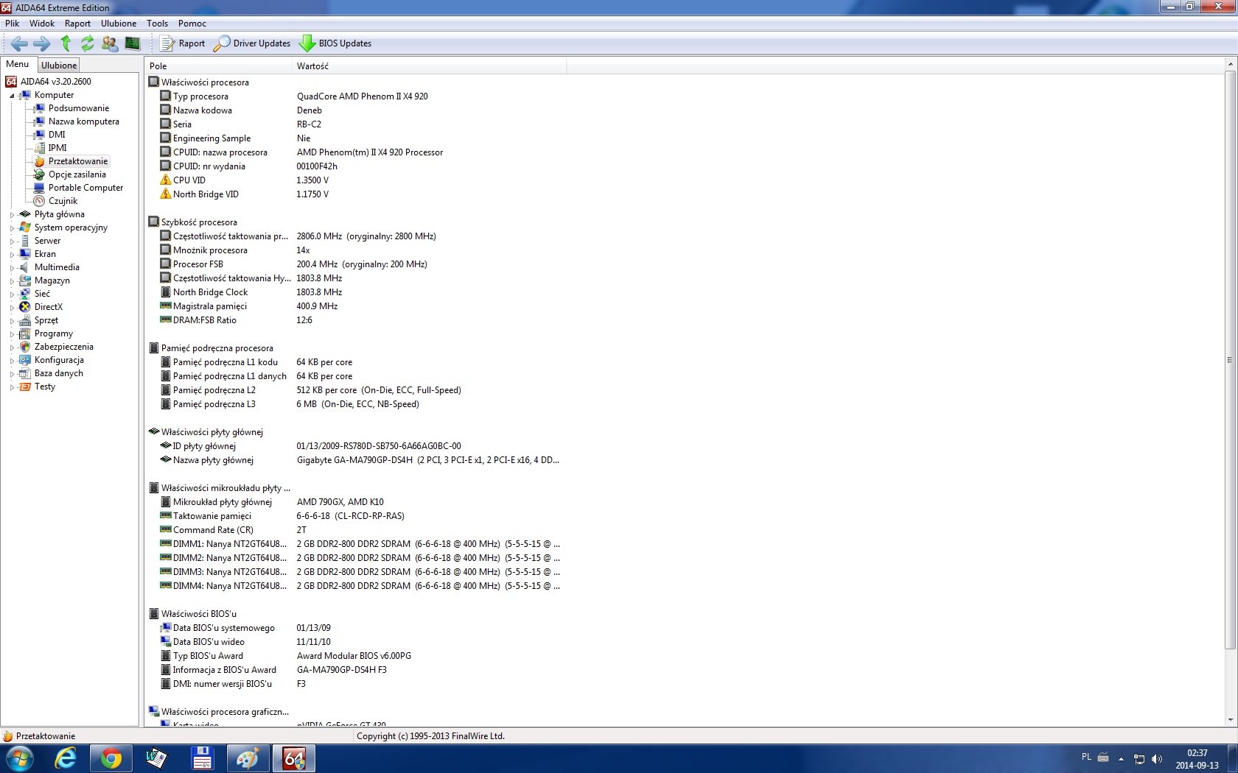Viewport: 1238px width, 773px height.
Task: Expand the DirectX tree node
Action: [12, 308]
